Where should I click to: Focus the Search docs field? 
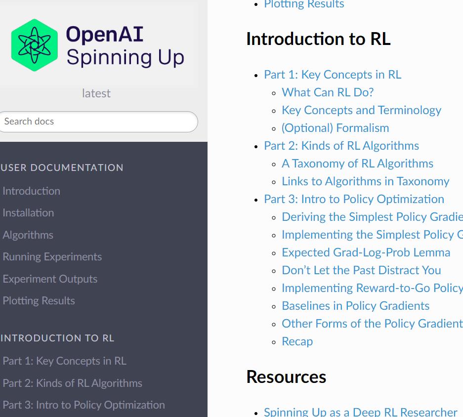click(98, 122)
